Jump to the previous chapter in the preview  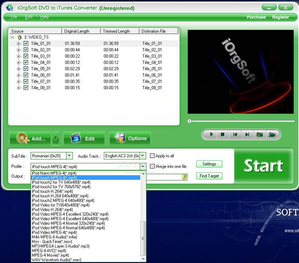[235, 134]
